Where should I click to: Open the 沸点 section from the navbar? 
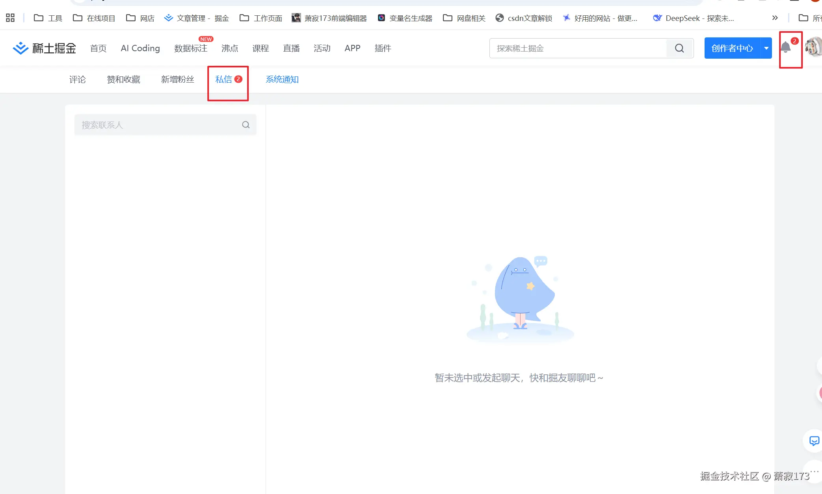pos(229,48)
